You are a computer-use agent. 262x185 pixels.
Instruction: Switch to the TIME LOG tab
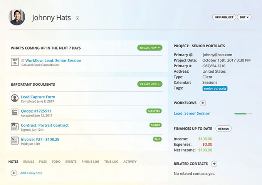click(x=111, y=162)
